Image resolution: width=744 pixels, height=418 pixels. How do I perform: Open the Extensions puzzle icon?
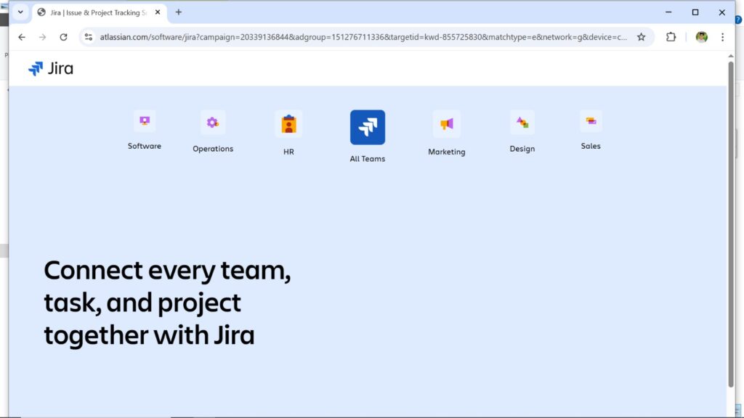(671, 37)
